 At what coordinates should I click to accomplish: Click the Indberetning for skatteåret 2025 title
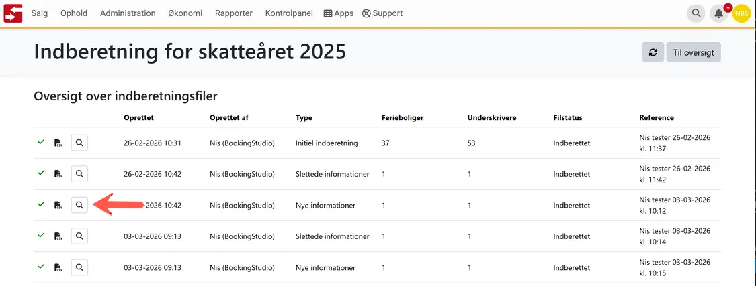(190, 52)
